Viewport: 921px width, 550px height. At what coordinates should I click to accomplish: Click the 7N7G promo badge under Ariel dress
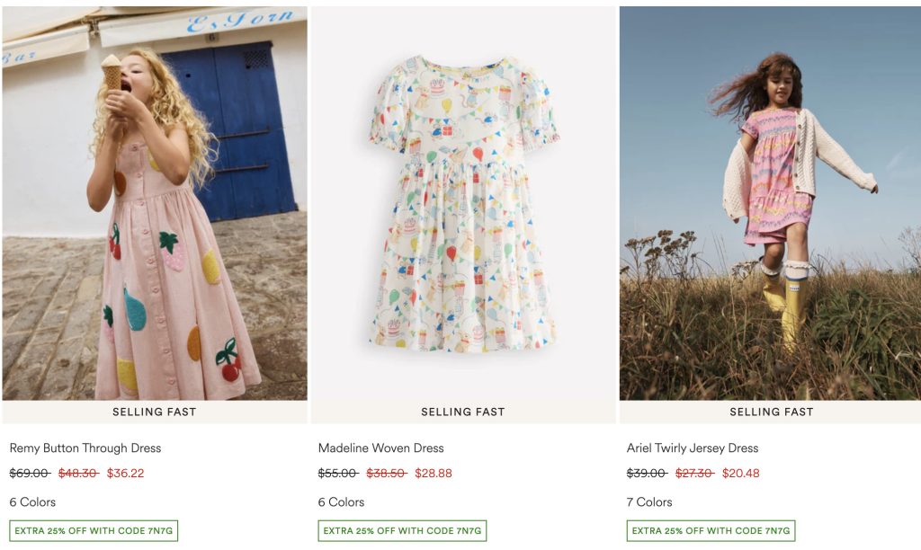coord(711,531)
